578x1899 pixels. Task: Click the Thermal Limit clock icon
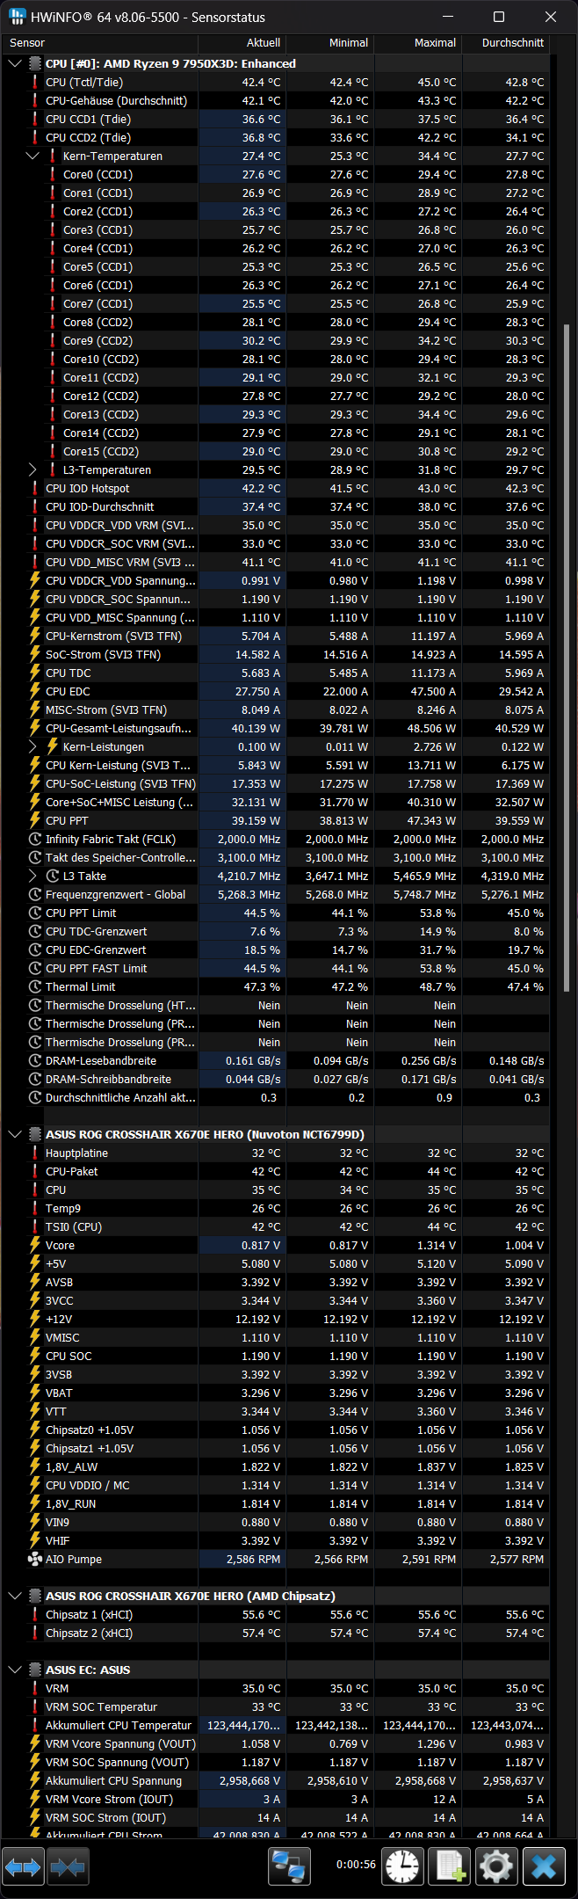click(35, 986)
